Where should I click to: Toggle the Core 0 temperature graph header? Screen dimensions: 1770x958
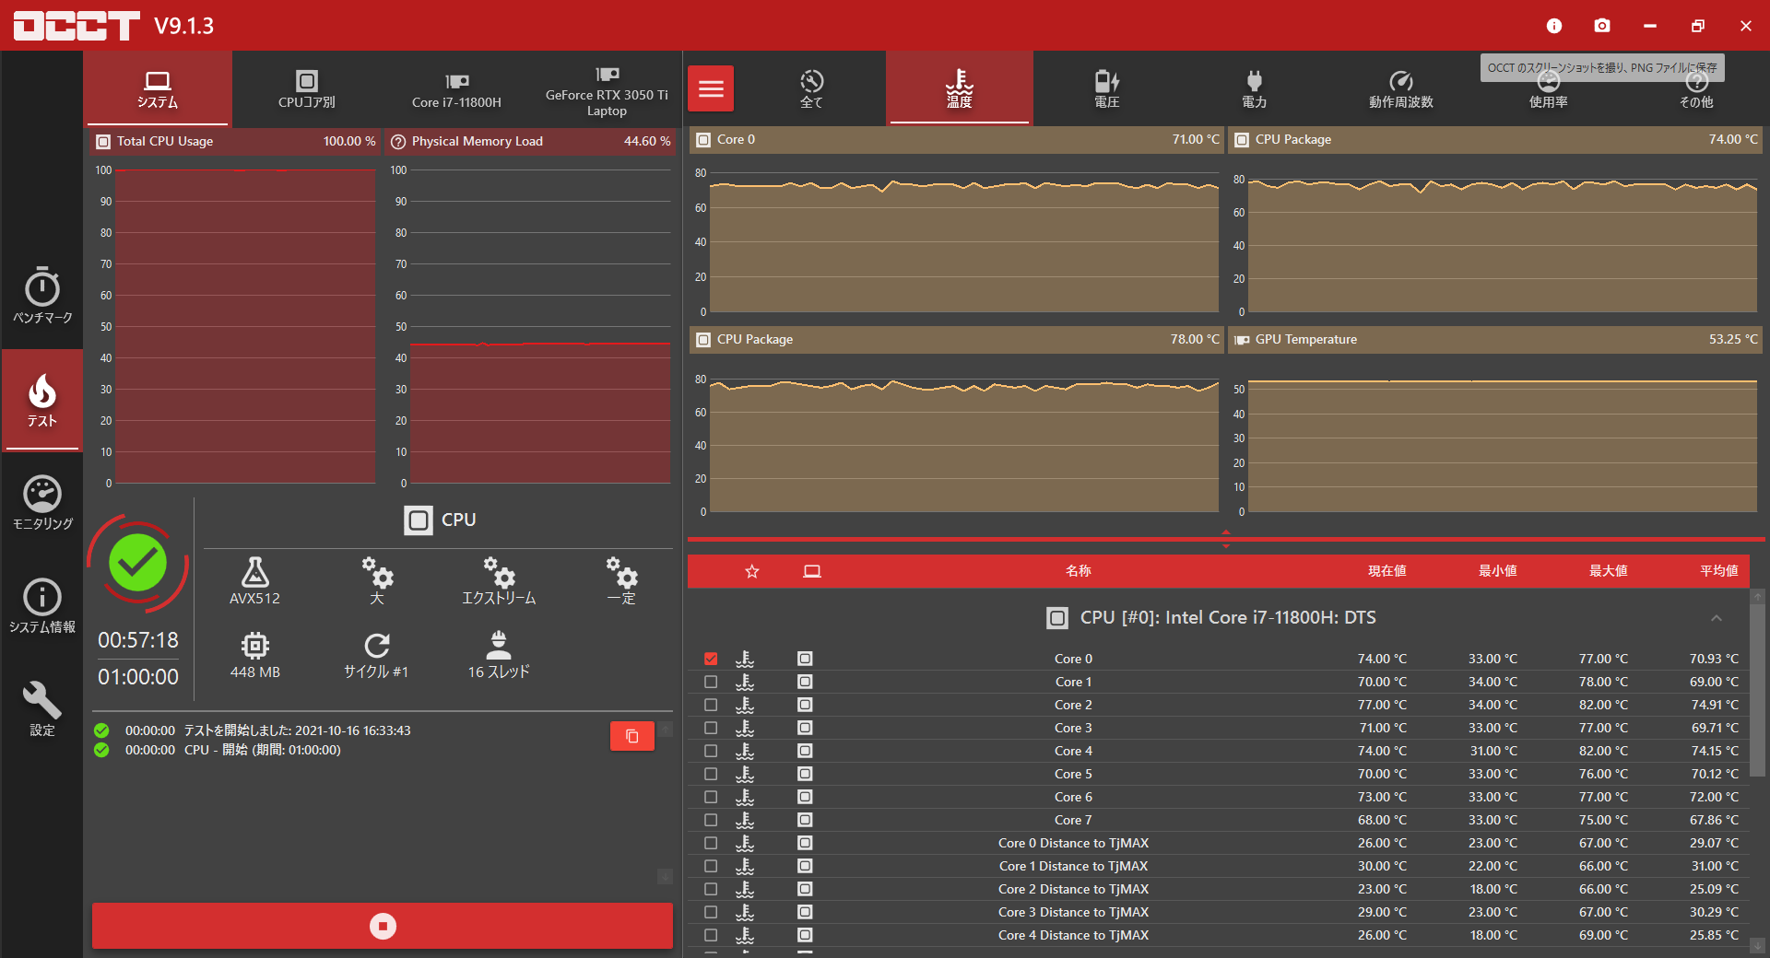(x=957, y=139)
